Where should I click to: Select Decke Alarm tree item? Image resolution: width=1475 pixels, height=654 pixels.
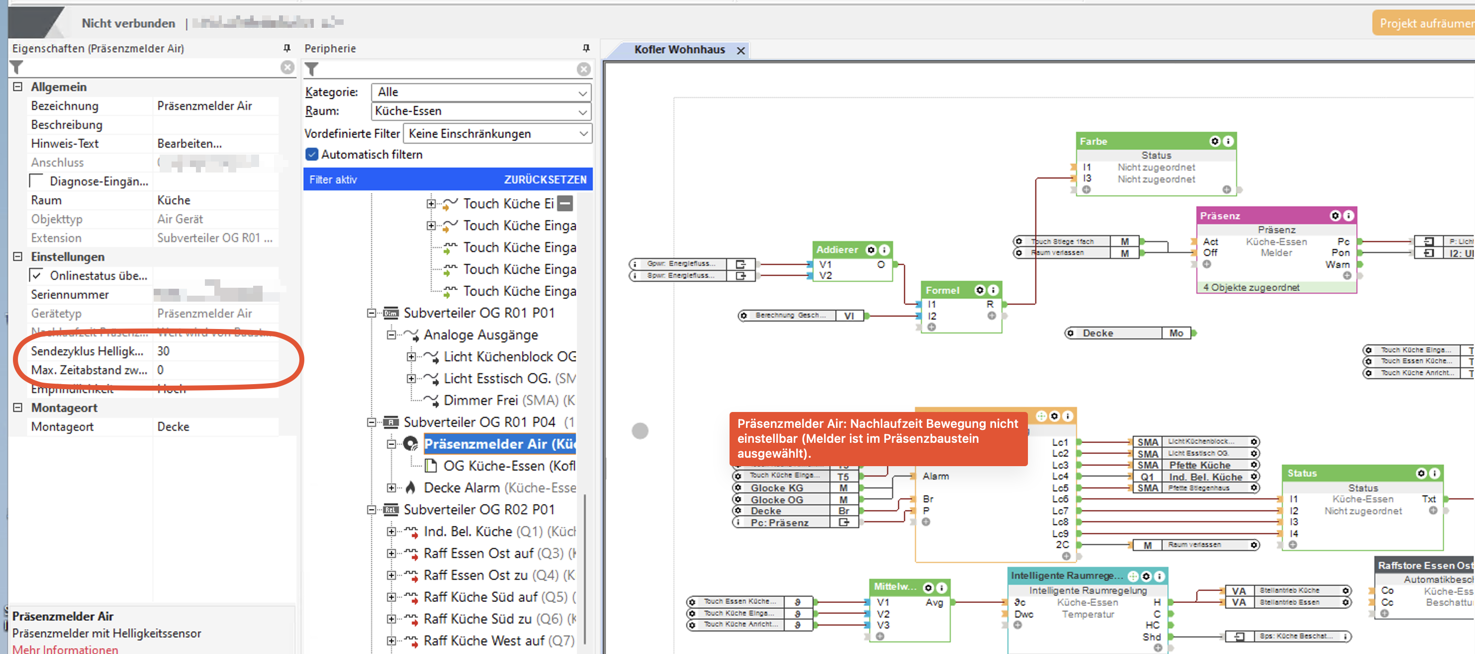[x=461, y=488]
